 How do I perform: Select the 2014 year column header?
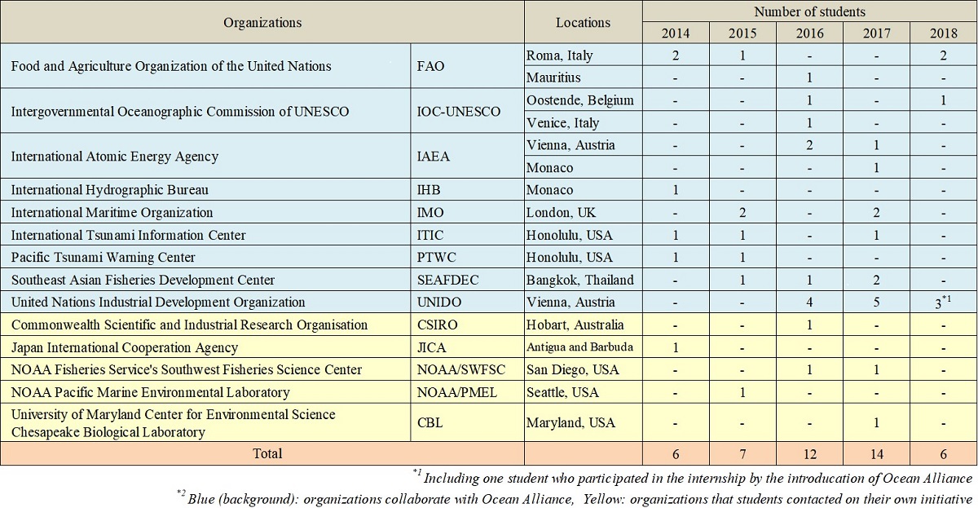[676, 33]
